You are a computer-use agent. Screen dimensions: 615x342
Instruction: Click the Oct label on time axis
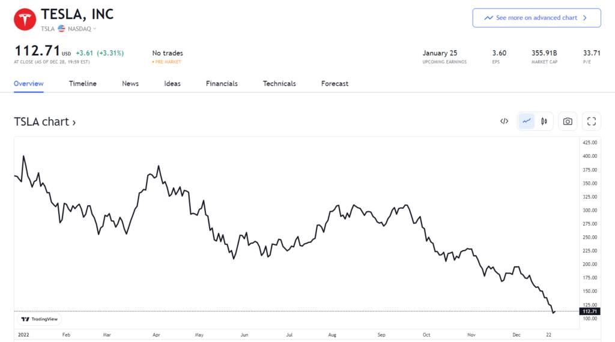pyautogui.click(x=426, y=335)
